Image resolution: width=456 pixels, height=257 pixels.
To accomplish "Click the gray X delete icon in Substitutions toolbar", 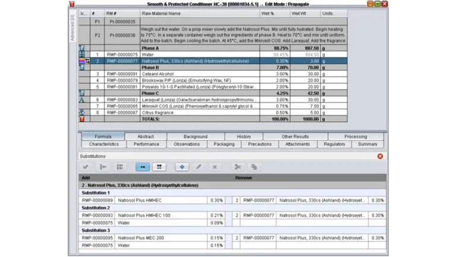I will (215, 167).
